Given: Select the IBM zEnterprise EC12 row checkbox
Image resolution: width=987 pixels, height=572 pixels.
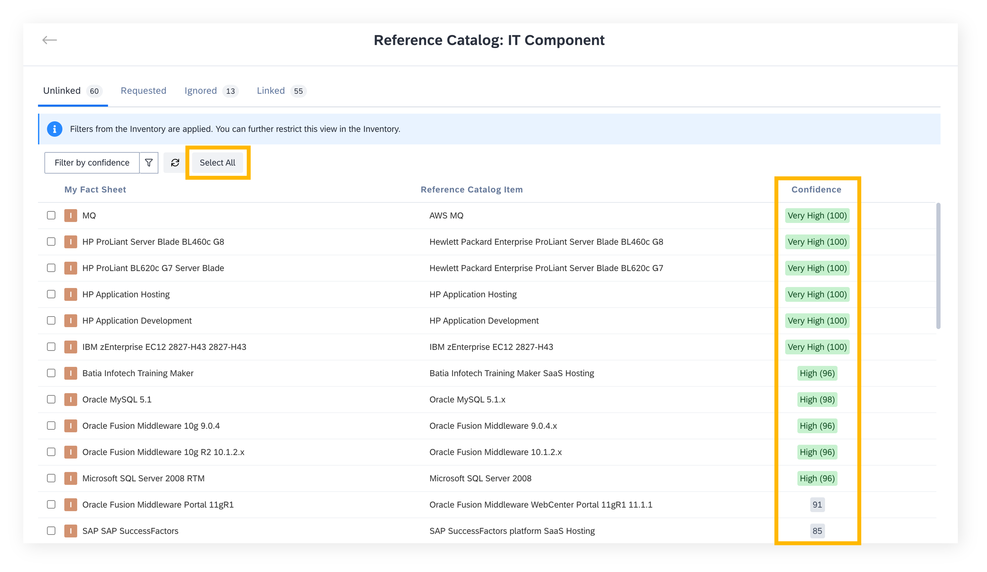Looking at the screenshot, I should [51, 347].
